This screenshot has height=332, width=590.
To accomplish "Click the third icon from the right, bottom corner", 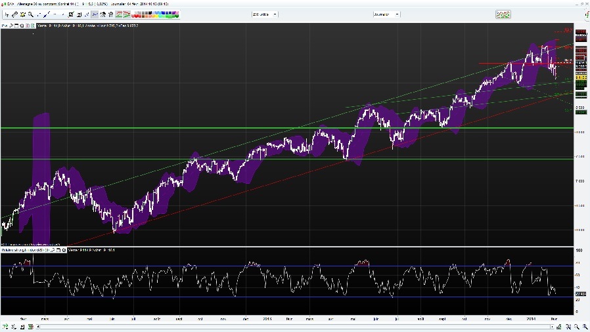I will [568, 327].
